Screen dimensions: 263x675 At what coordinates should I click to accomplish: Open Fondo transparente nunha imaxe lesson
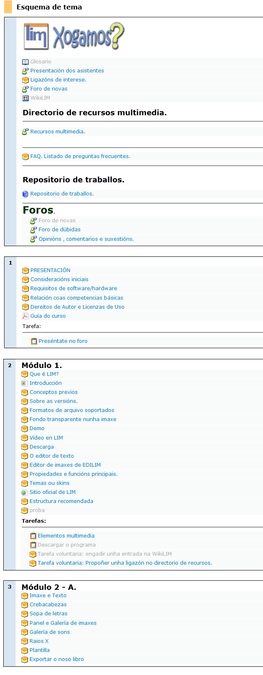click(73, 419)
